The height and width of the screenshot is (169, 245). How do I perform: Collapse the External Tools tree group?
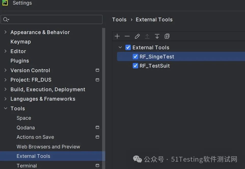(x=120, y=48)
